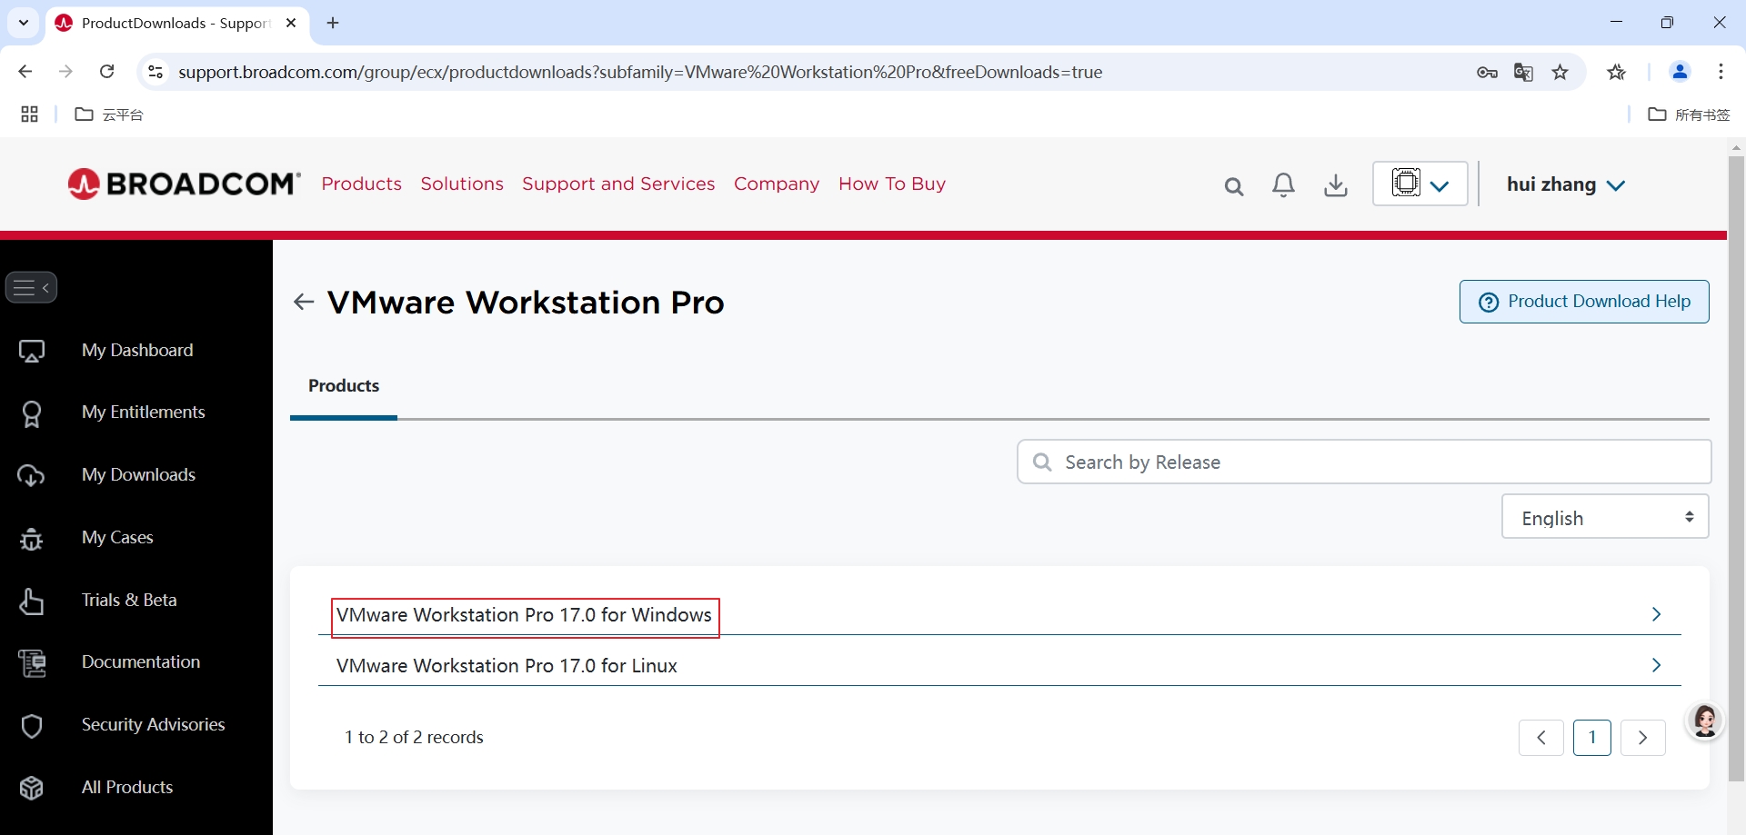
Task: Click the browser back arrow
Action: pos(25,72)
